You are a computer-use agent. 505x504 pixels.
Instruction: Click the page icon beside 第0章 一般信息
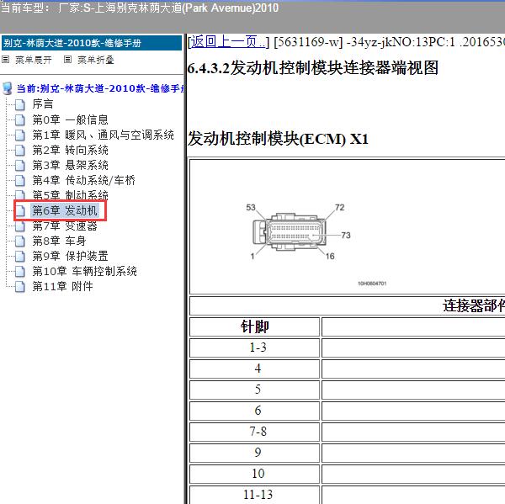[x=20, y=119]
